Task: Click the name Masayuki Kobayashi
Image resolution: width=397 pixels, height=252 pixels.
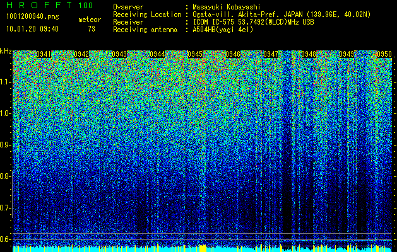Action: pos(227,7)
